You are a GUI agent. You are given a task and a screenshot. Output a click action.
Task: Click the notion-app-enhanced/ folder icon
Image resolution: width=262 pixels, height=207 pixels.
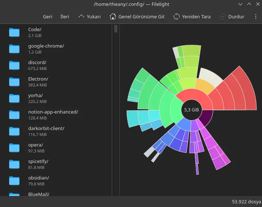tap(14, 115)
